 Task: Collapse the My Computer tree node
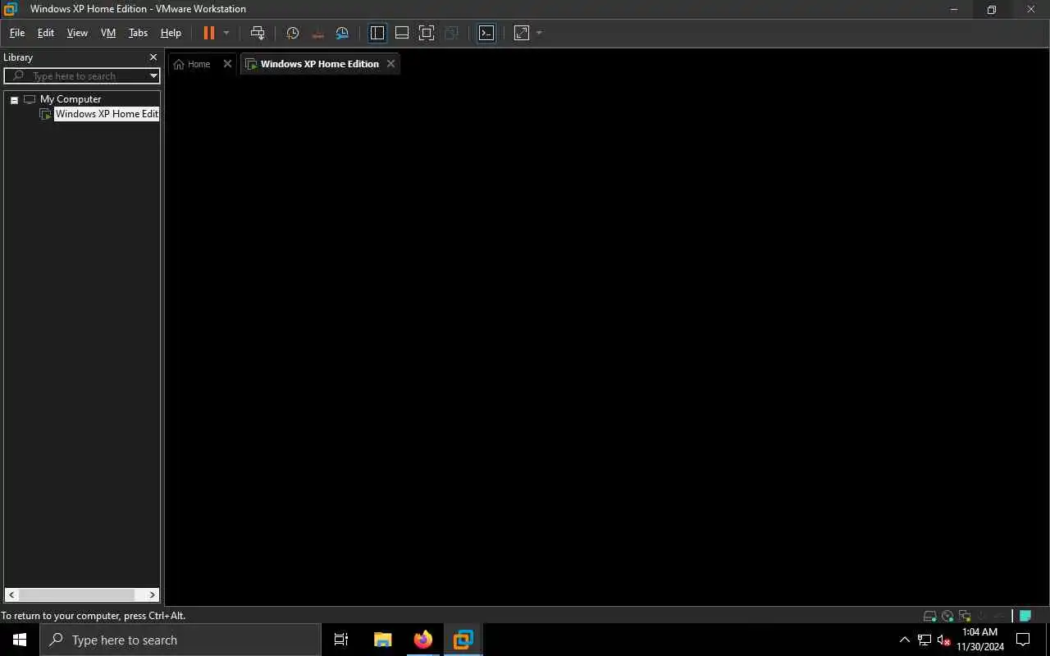(14, 99)
